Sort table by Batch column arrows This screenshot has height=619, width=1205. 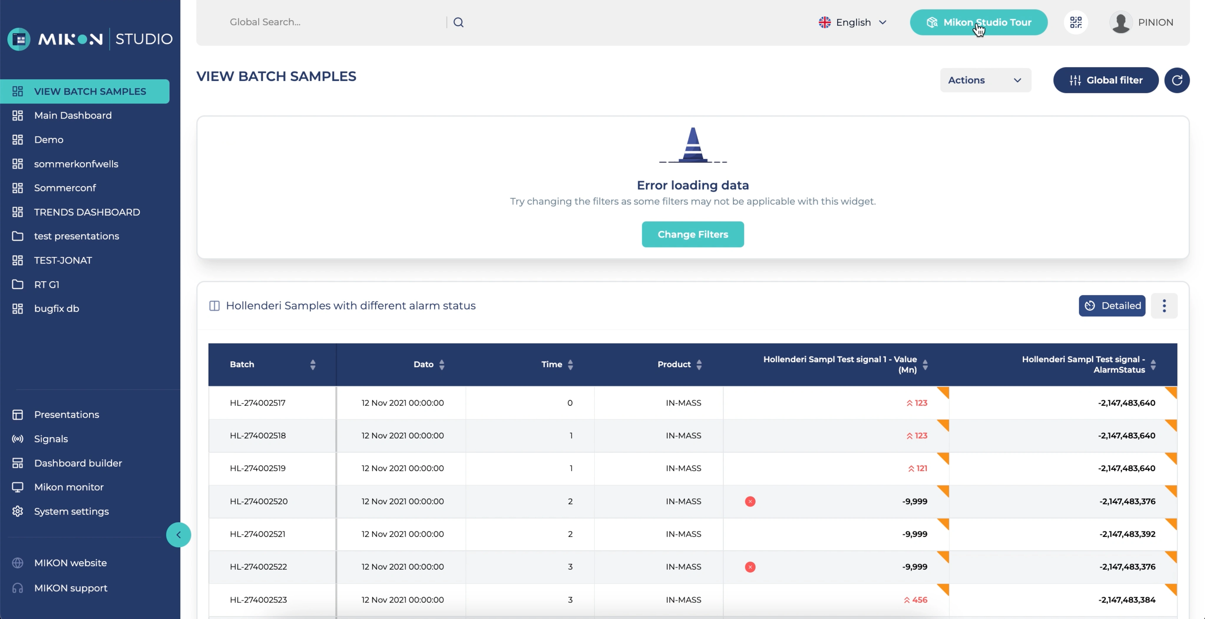coord(313,365)
